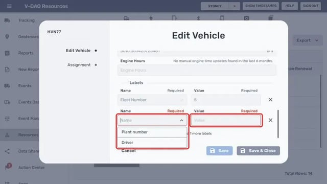The height and width of the screenshot is (184, 327).
Task: Remove the Fleet Number label row
Action: click(270, 100)
